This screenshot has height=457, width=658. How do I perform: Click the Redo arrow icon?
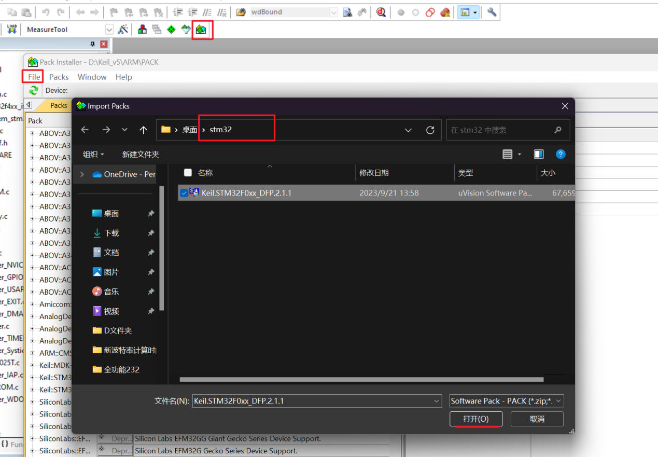pos(61,12)
